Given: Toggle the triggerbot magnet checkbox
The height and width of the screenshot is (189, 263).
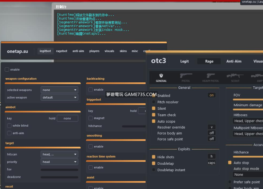Looking at the screenshot, I should [x=91, y=118].
